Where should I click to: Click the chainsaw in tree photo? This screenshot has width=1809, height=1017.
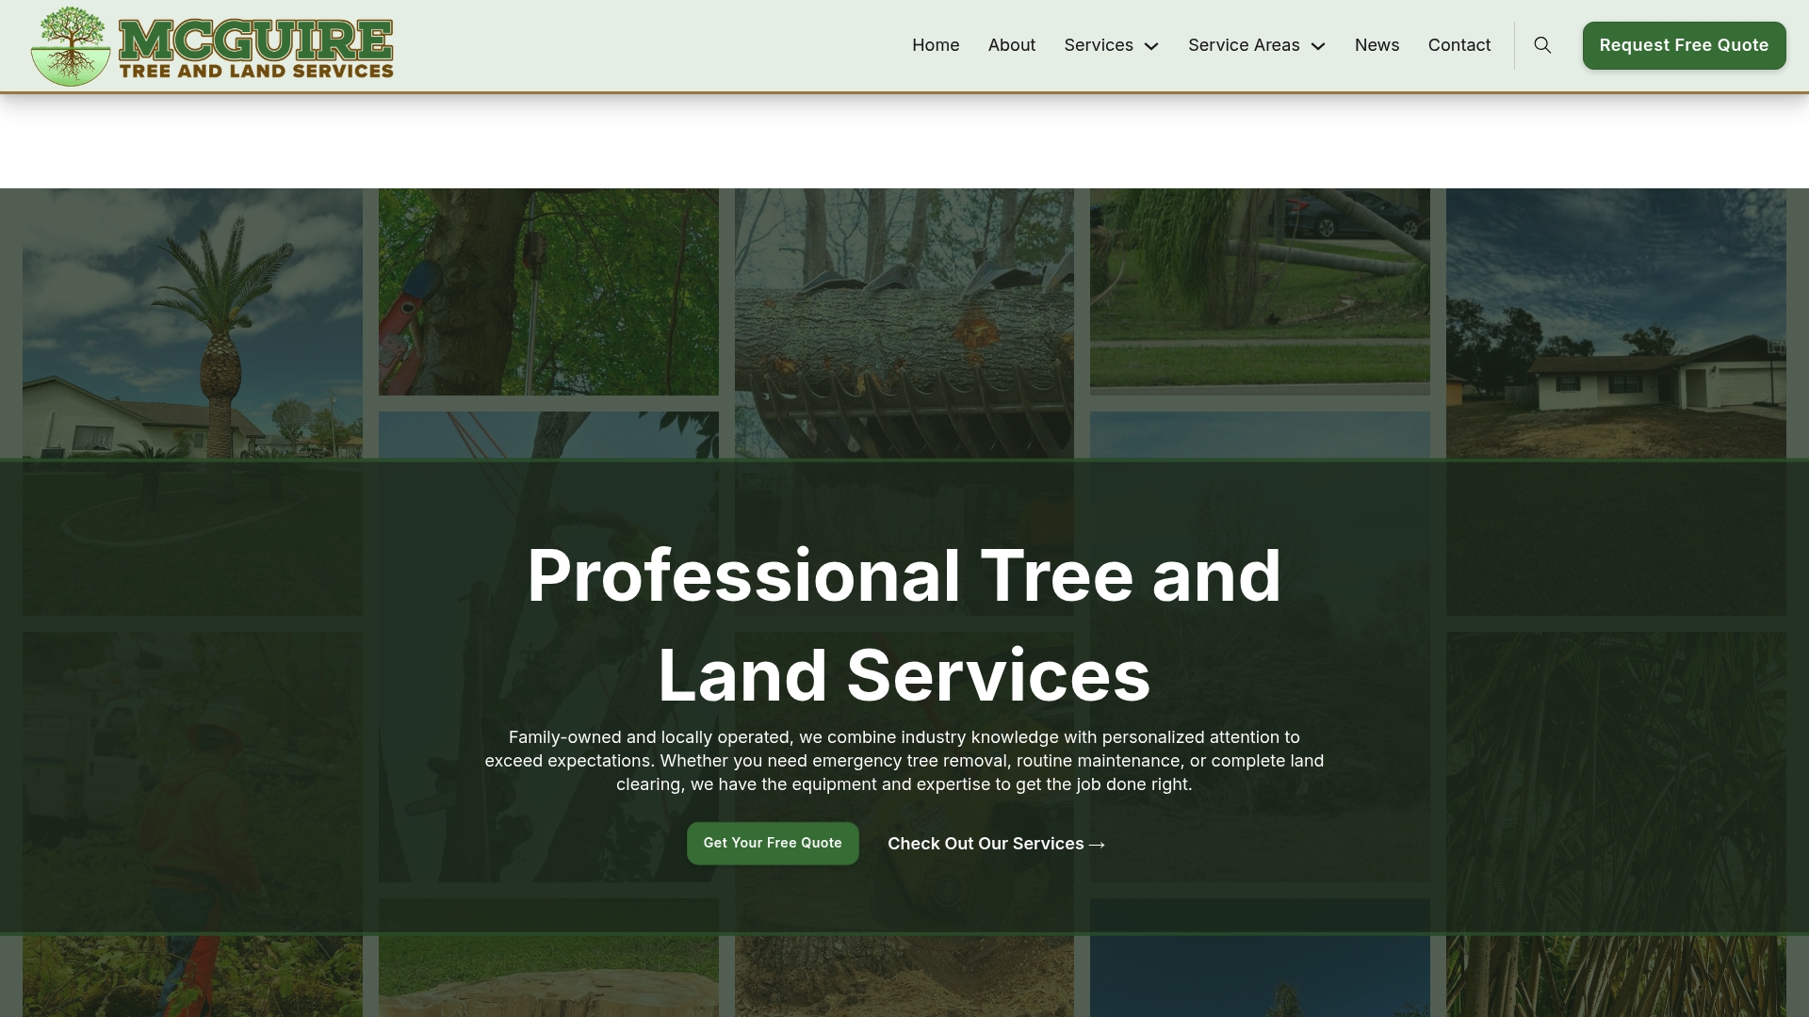547,290
